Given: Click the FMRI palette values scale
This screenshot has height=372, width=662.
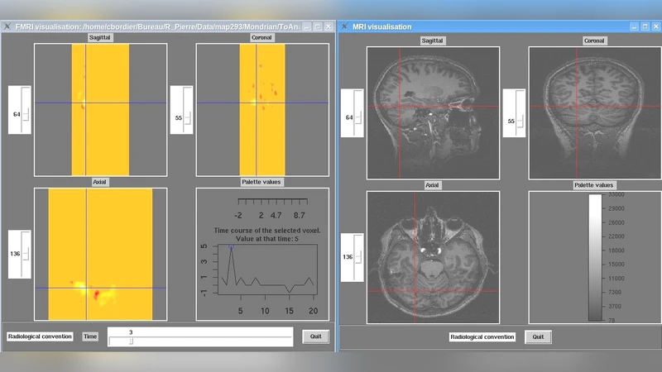Looking at the screenshot, I should pyautogui.click(x=272, y=209).
